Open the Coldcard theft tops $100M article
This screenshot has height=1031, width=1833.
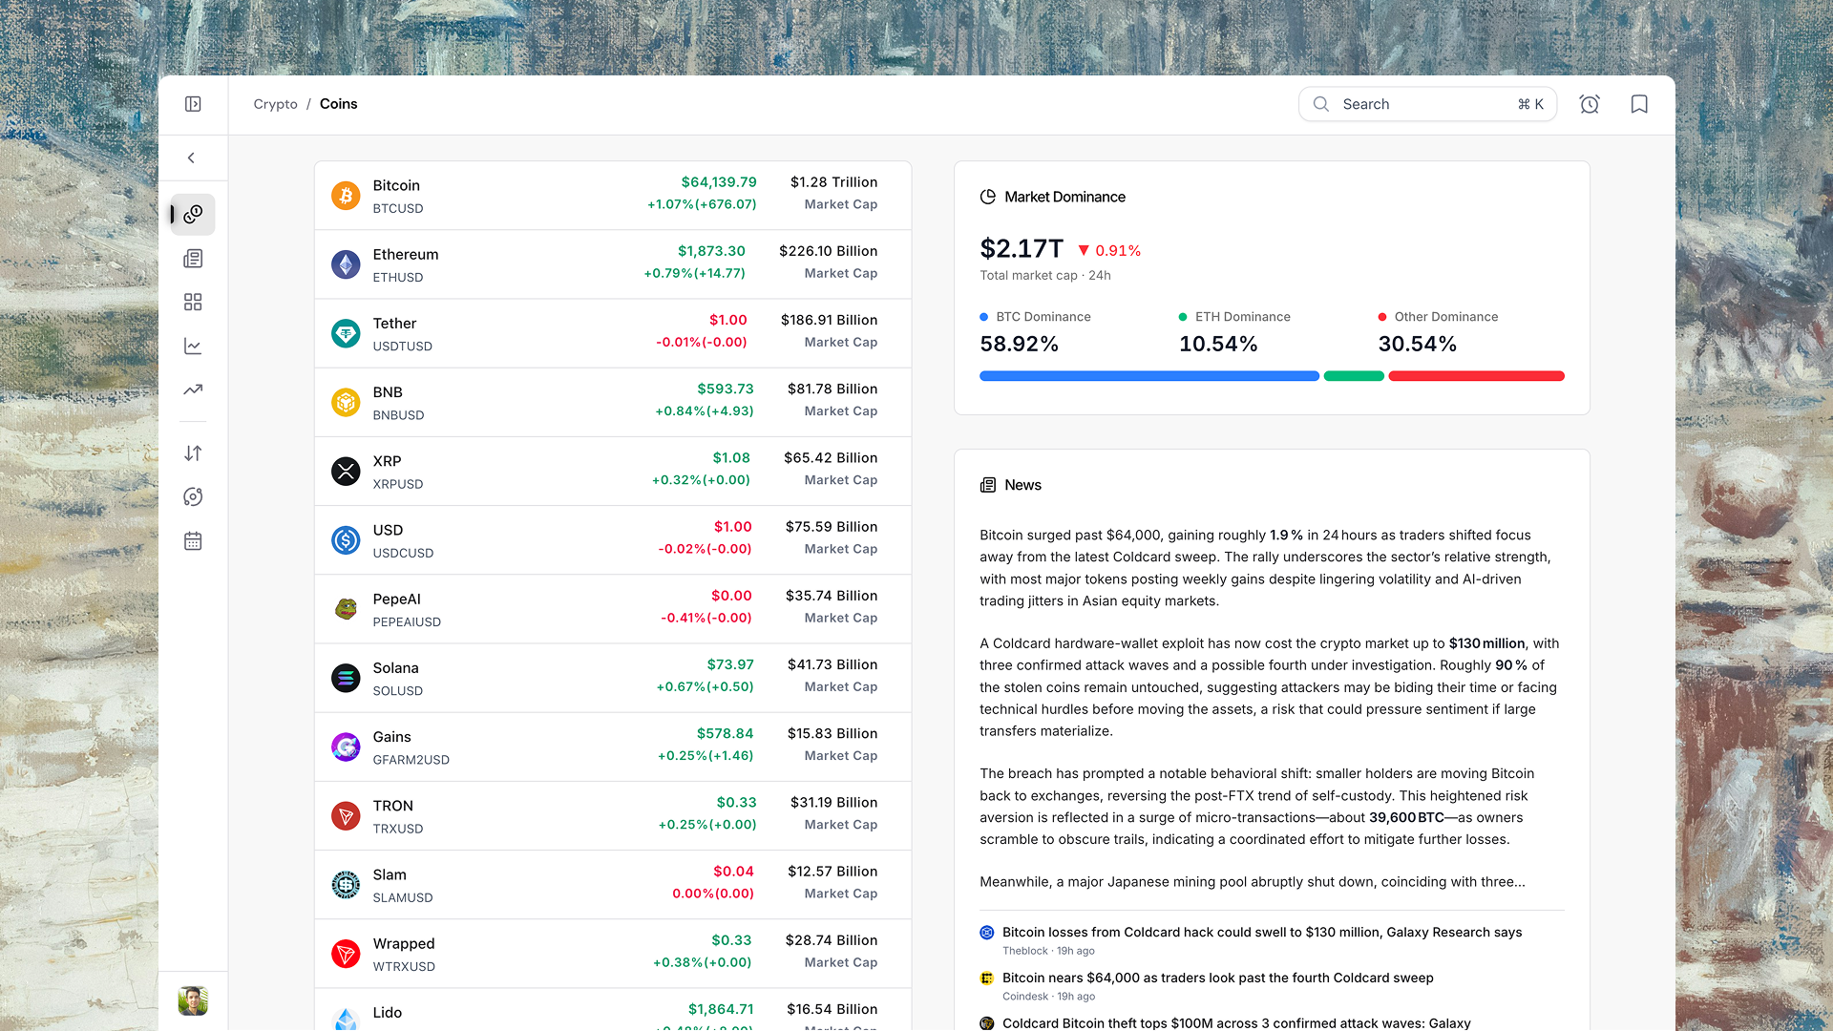point(1236,1023)
